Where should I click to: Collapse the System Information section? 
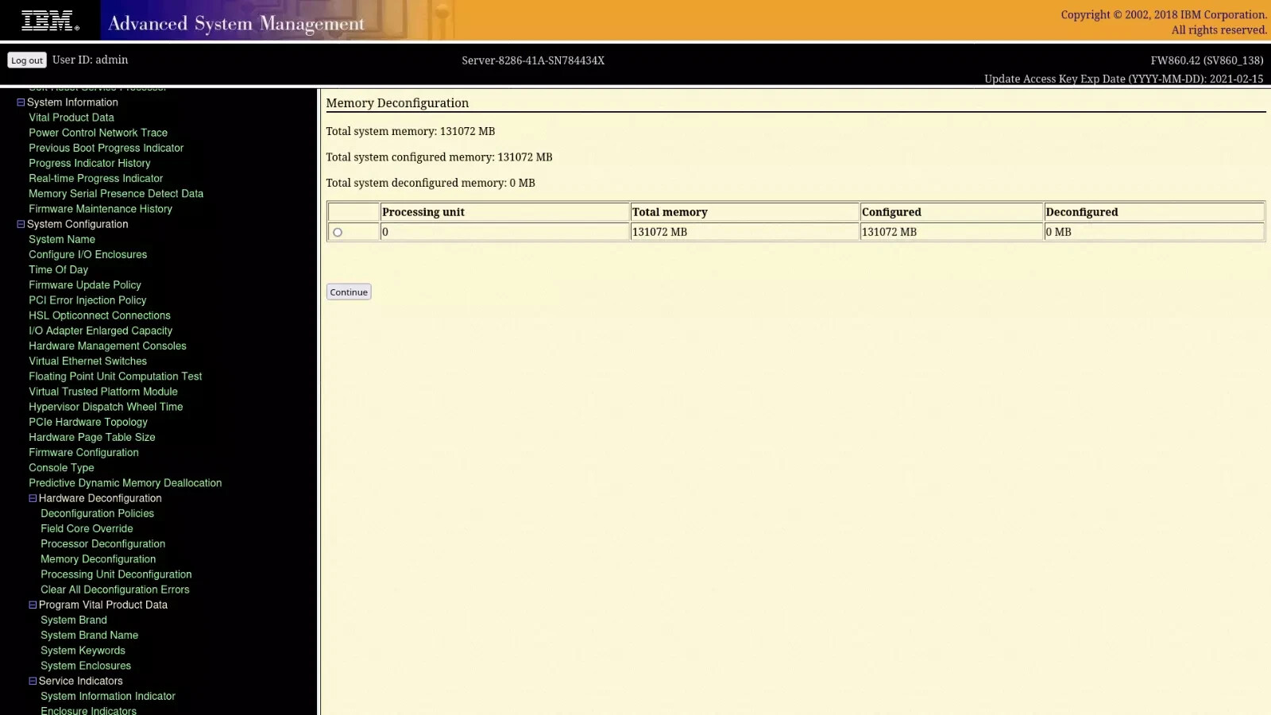21,102
